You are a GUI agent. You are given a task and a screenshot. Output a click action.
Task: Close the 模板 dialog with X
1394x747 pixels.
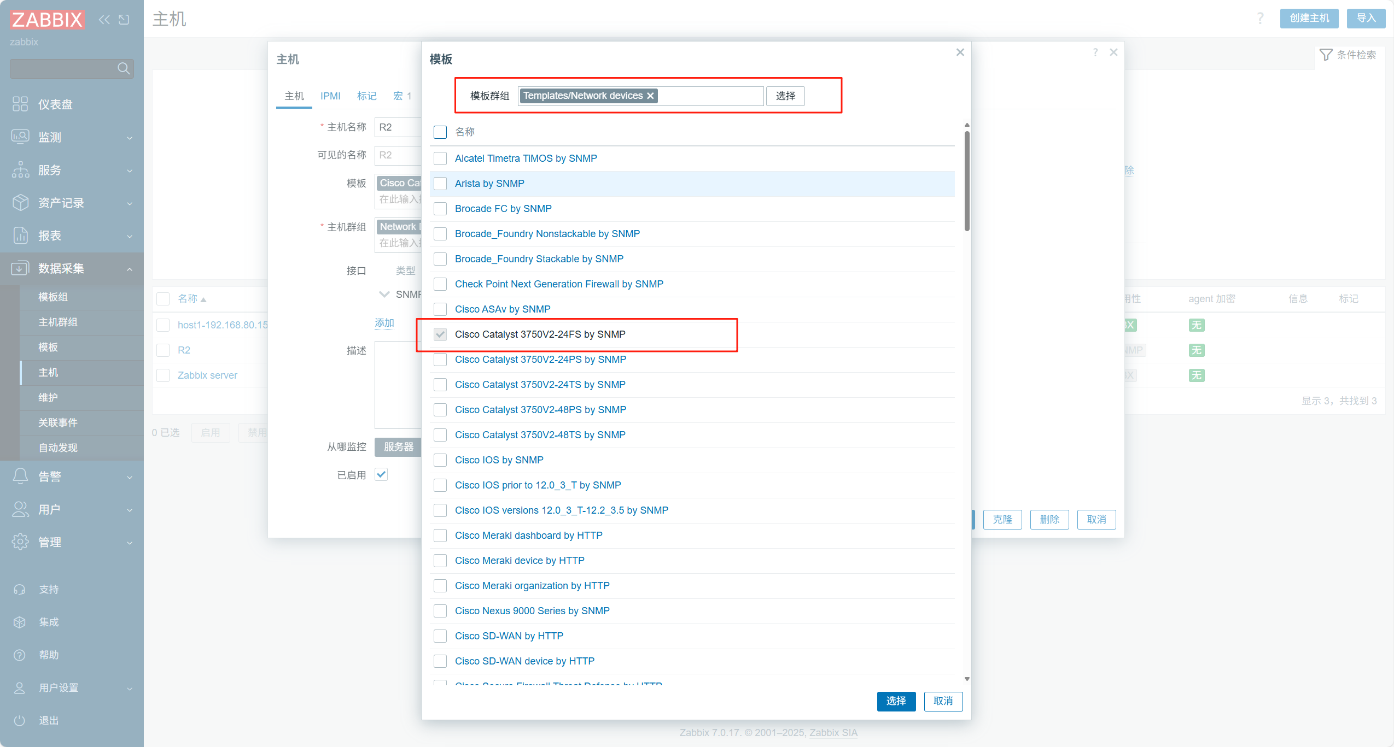pyautogui.click(x=960, y=52)
